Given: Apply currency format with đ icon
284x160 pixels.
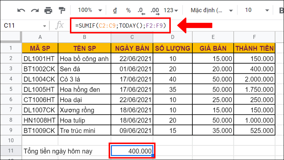Looking at the screenshot, I should [x=115, y=10].
